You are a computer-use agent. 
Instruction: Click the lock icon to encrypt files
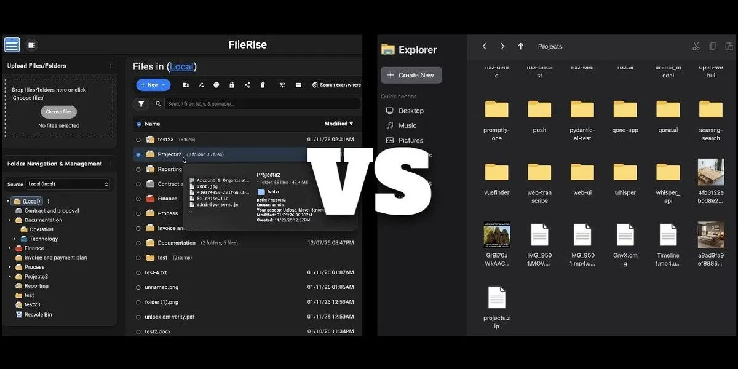click(232, 85)
